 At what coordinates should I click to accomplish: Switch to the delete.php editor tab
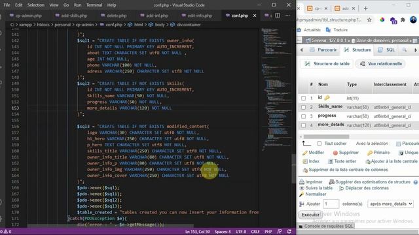[x=113, y=16]
